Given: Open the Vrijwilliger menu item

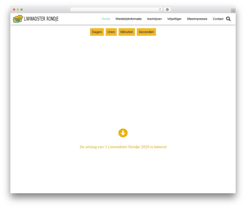Looking at the screenshot, I should (x=174, y=19).
